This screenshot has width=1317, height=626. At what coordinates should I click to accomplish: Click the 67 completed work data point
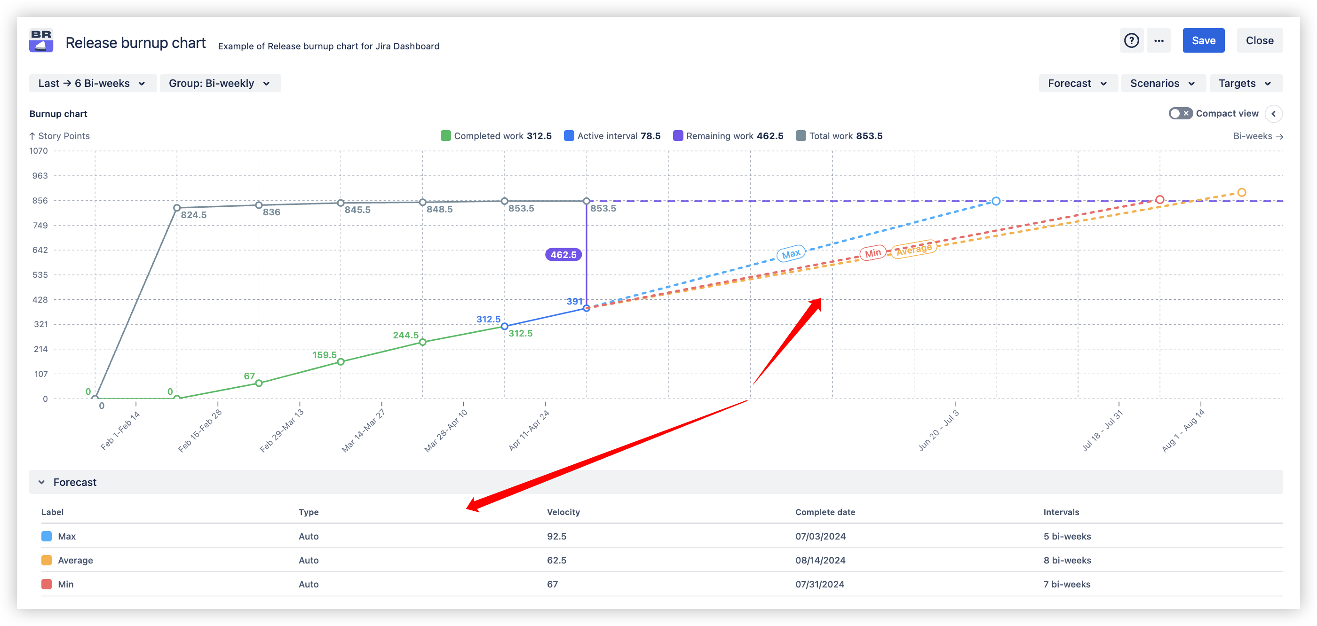pyautogui.click(x=259, y=383)
